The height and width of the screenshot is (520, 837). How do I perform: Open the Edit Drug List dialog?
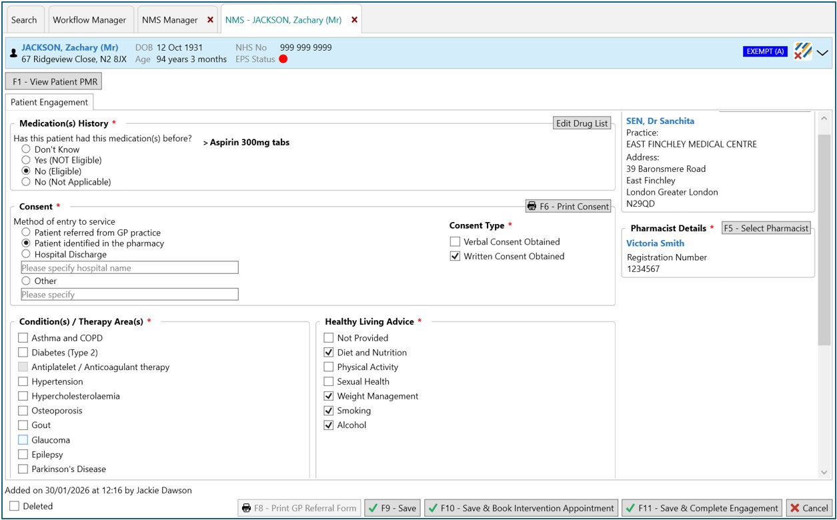[582, 123]
